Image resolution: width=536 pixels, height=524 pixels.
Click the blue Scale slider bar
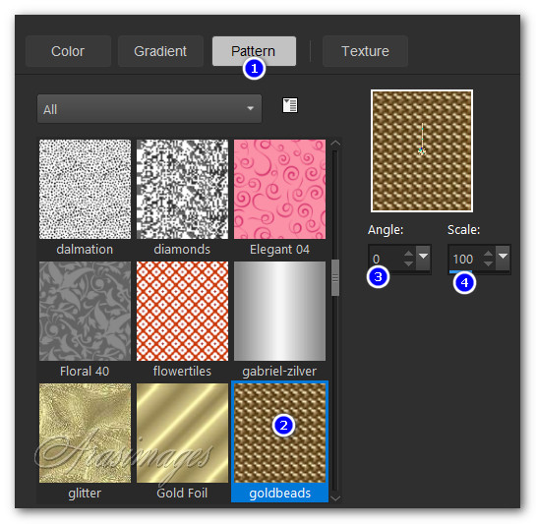point(460,271)
